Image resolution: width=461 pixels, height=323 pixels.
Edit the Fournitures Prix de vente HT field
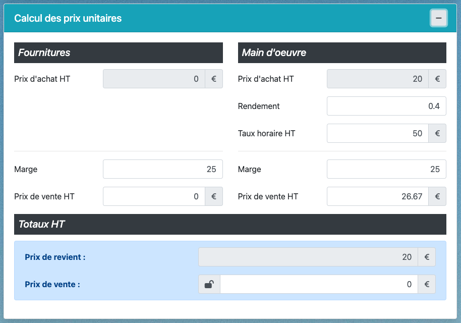(154, 196)
